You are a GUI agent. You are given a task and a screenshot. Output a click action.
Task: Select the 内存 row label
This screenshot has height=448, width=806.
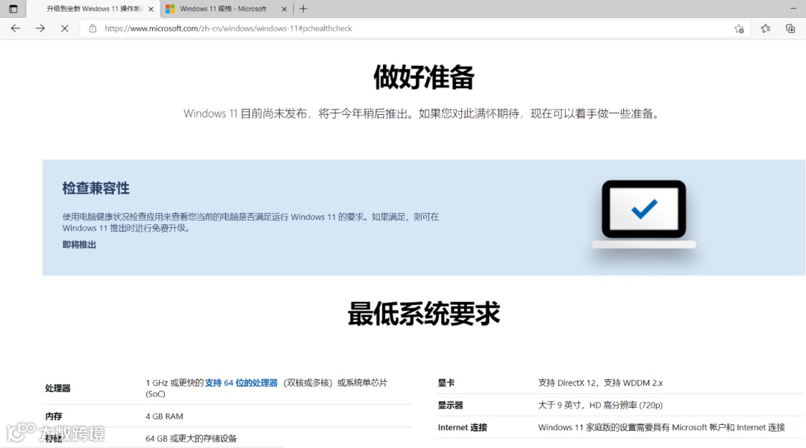coord(54,416)
